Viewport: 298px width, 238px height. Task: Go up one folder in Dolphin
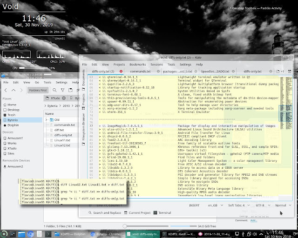14,90
